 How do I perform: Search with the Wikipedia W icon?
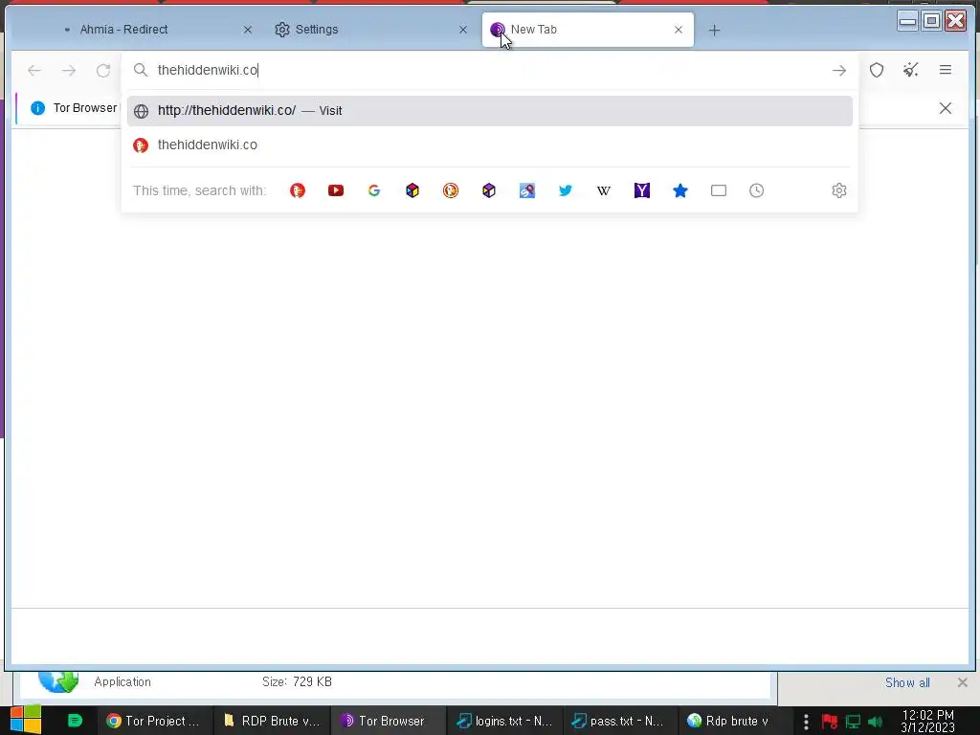pyautogui.click(x=603, y=190)
